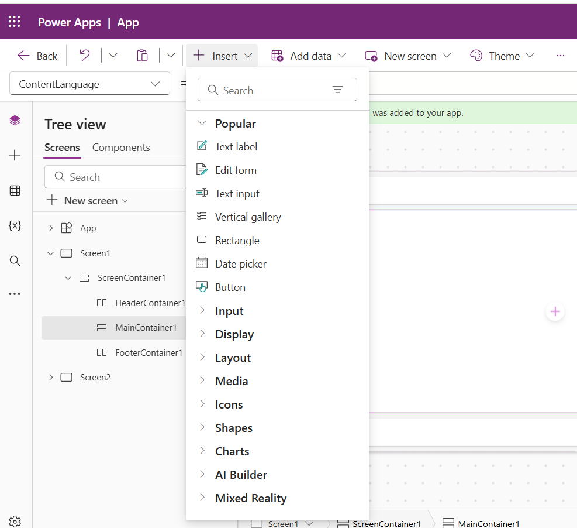
Task: Insert a Button control
Action: coord(230,287)
